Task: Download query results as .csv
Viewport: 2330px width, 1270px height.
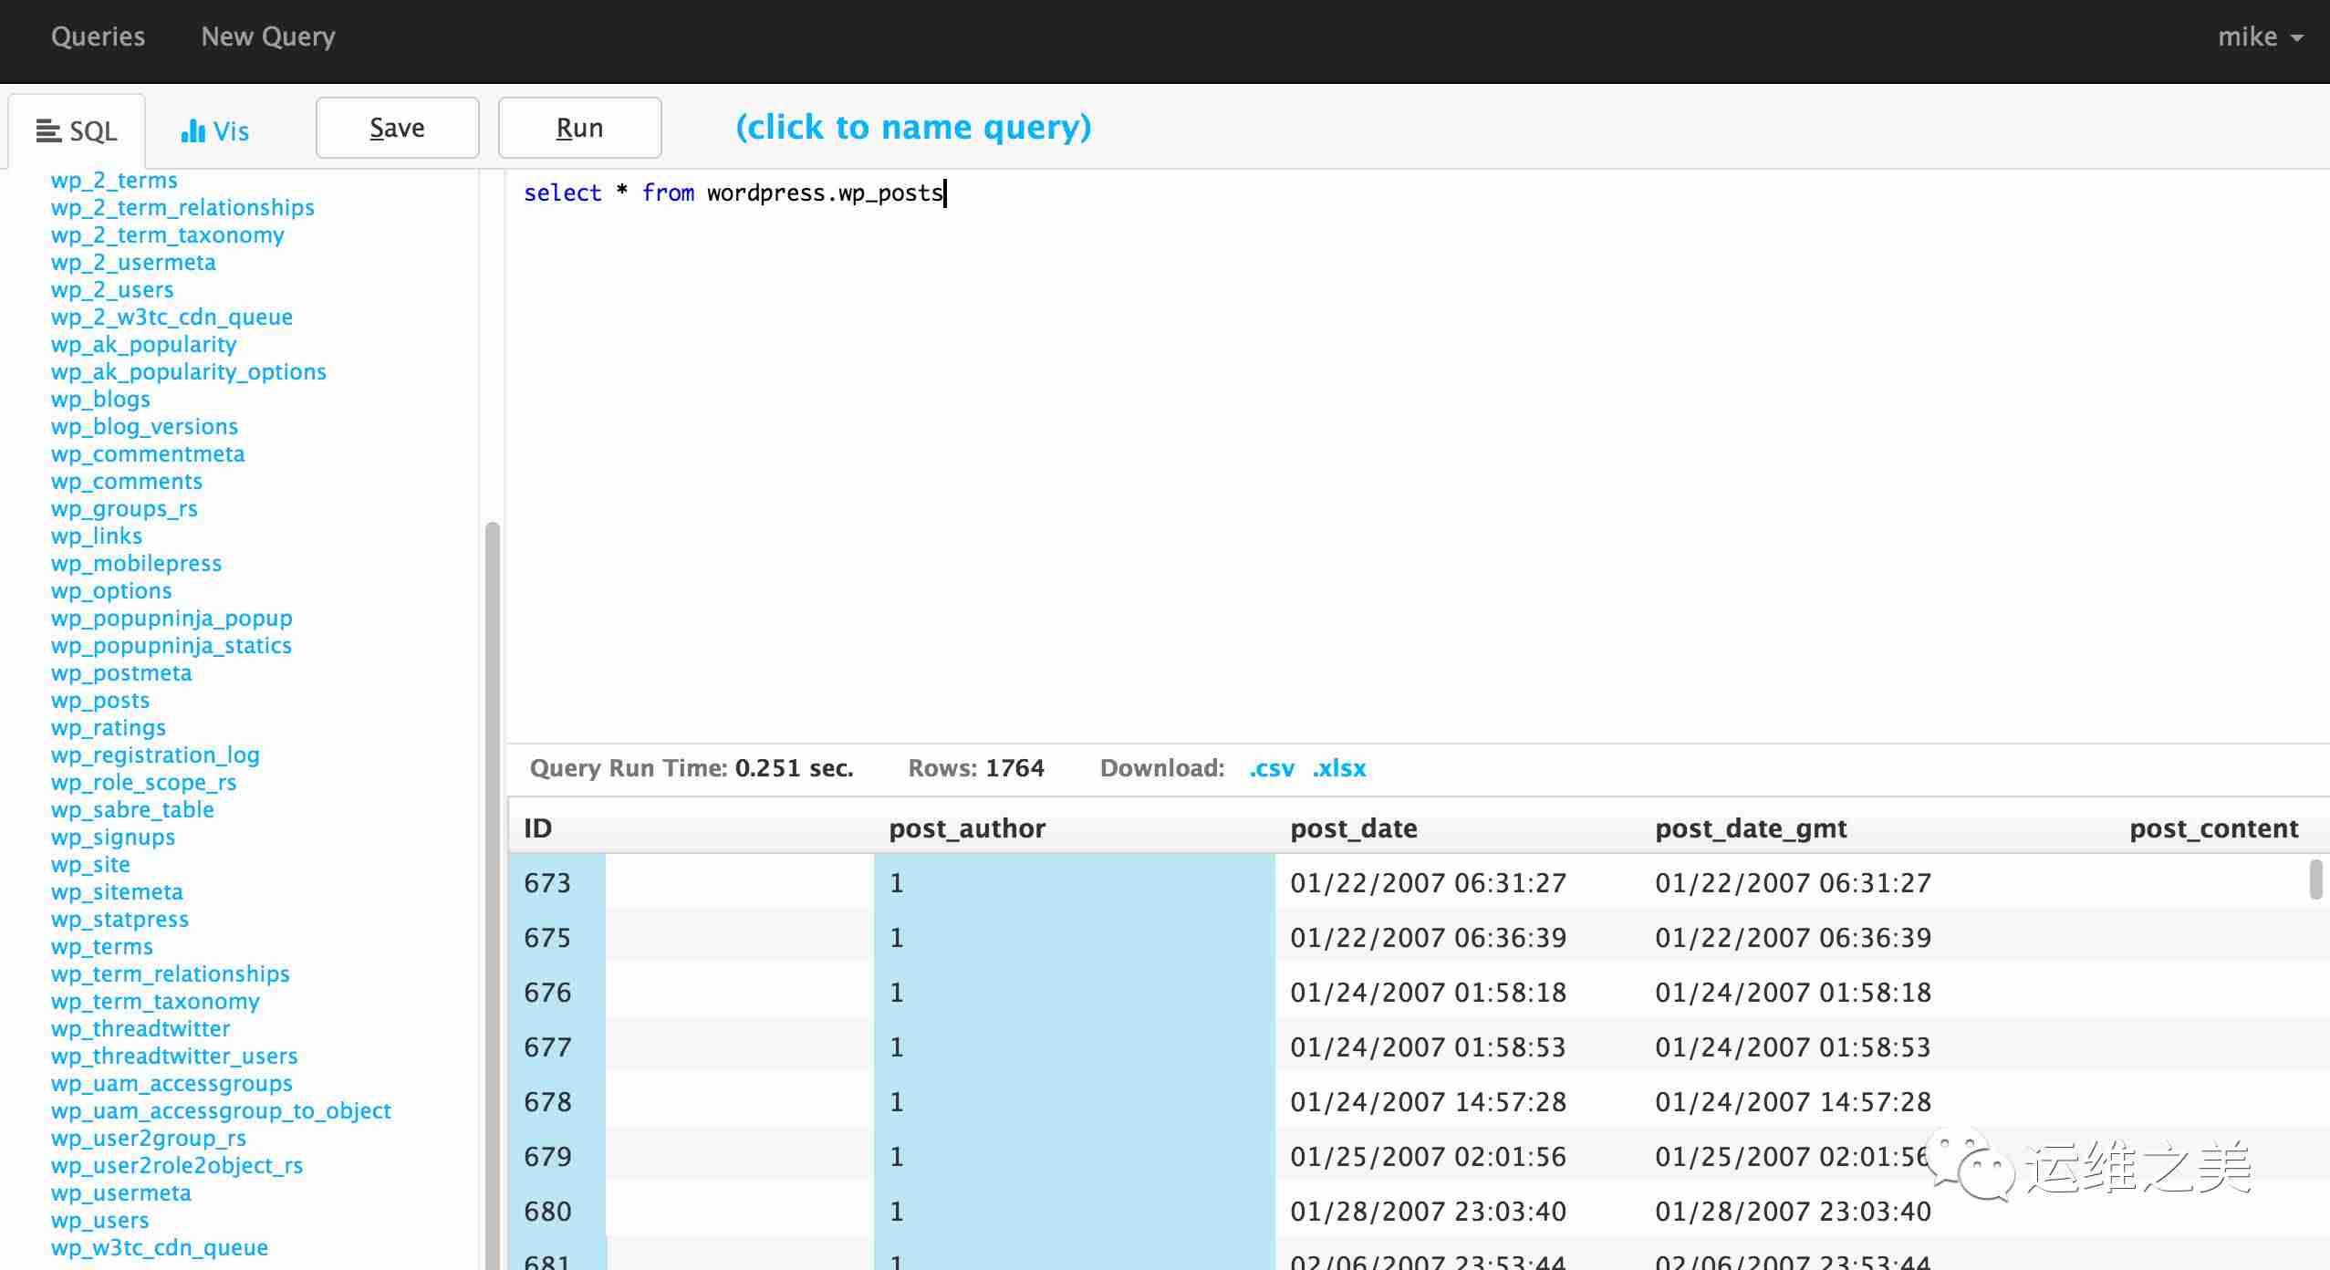Action: [x=1270, y=768]
